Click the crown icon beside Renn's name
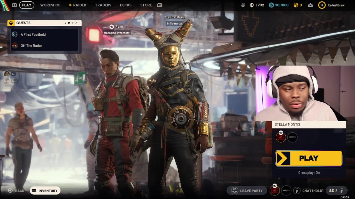The height and width of the screenshot is (199, 355). click(x=112, y=27)
